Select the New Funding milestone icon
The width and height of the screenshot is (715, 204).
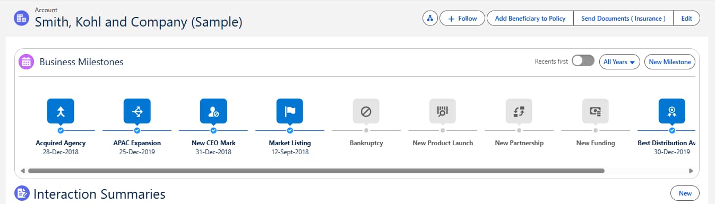pos(596,111)
